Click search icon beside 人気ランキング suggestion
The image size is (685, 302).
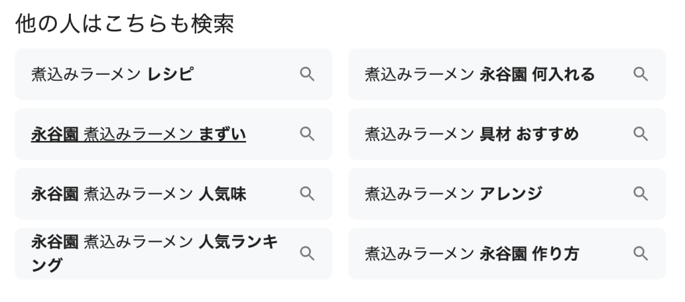coord(306,253)
